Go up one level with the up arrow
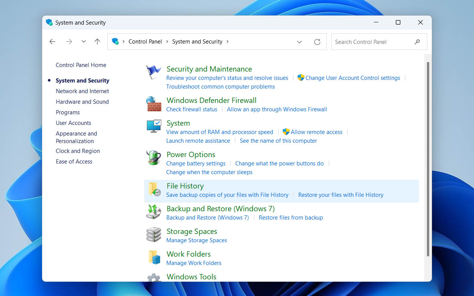 pos(97,42)
